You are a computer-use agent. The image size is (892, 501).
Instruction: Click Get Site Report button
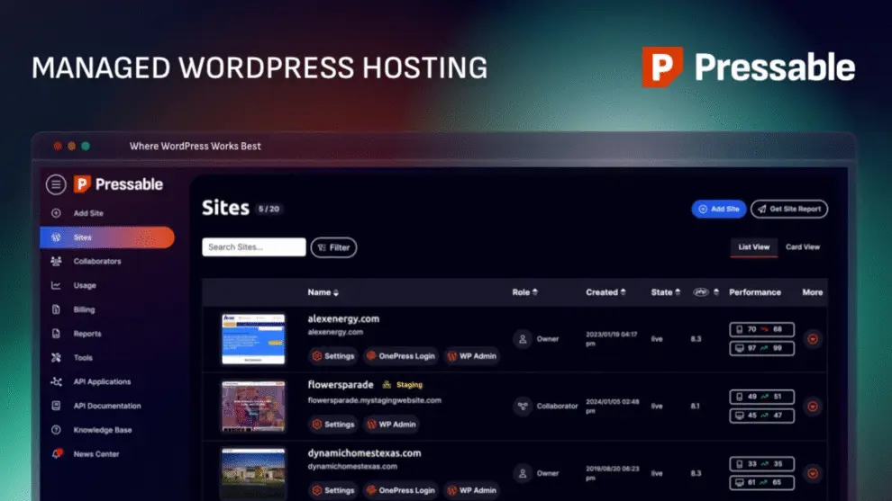click(x=788, y=209)
